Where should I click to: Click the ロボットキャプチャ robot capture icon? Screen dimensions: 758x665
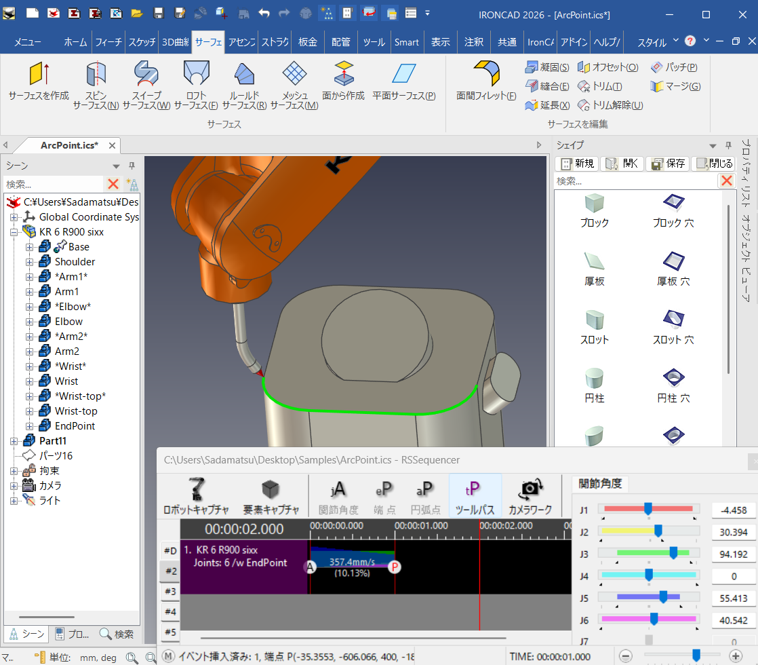pyautogui.click(x=196, y=495)
